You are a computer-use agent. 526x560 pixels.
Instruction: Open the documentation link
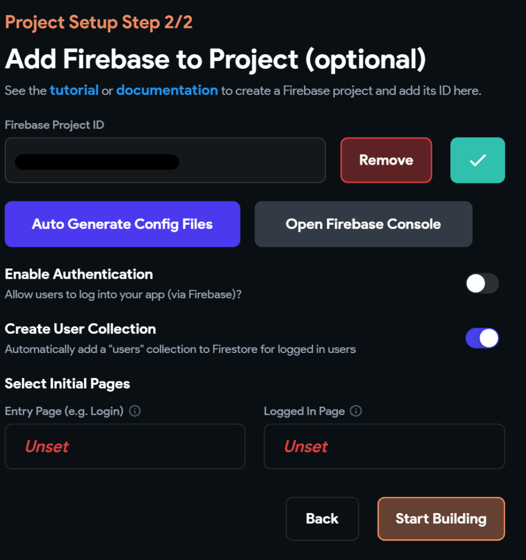pyautogui.click(x=167, y=90)
